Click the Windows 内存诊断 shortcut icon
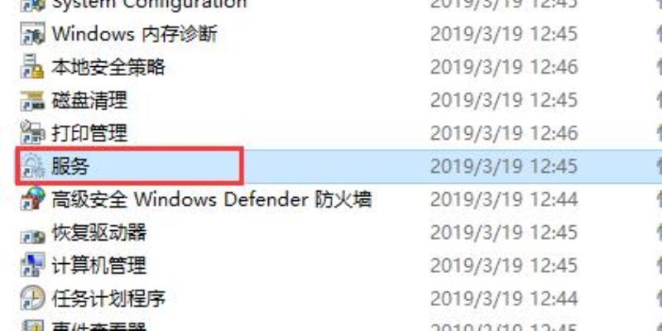 tap(32, 34)
